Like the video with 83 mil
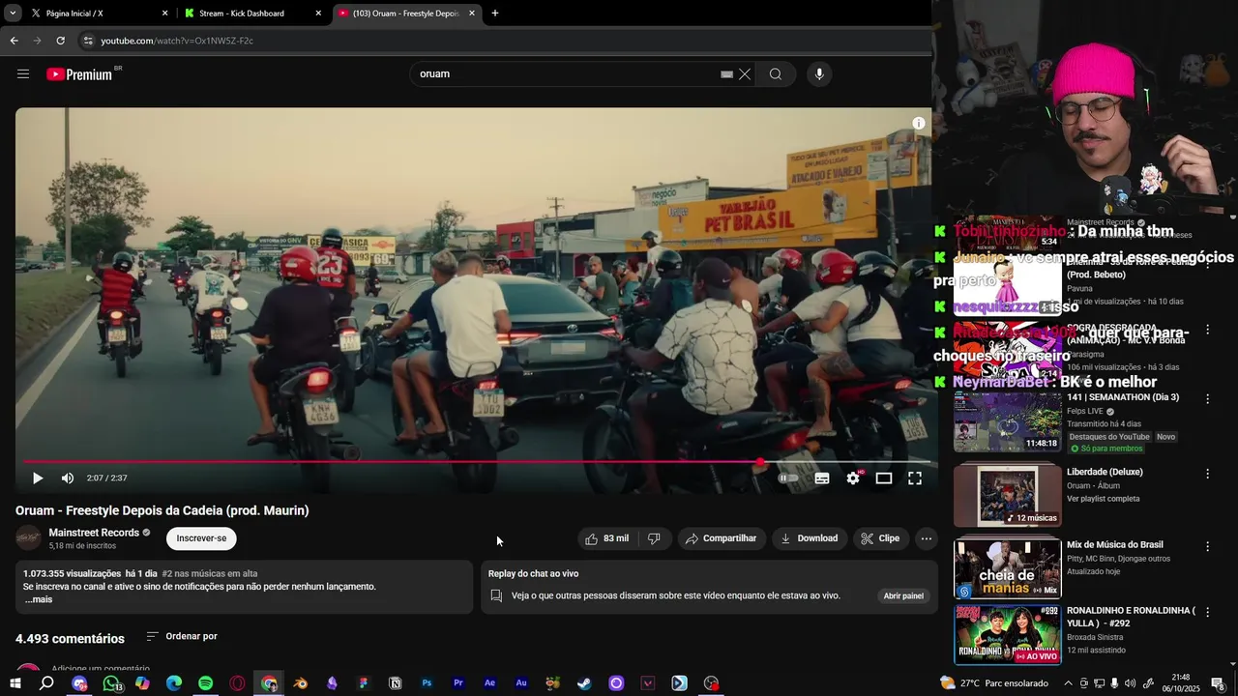 pyautogui.click(x=608, y=538)
